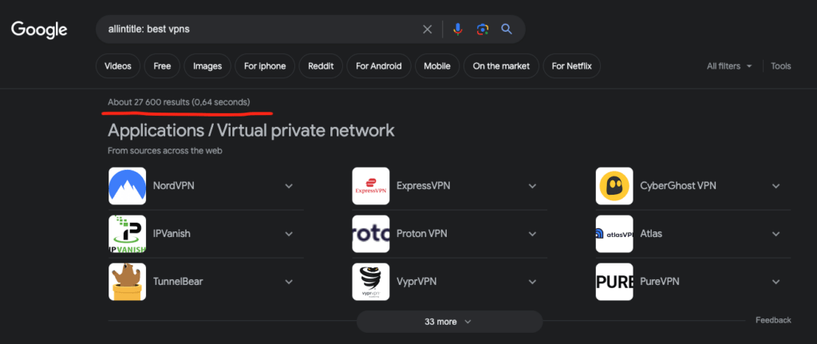Apply the For iphone filter chip
Screen dimensions: 817x344
tap(265, 66)
